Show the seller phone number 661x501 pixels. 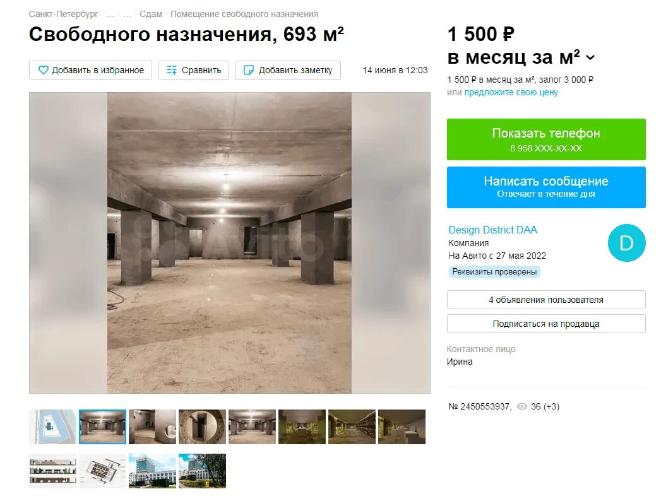tap(546, 139)
